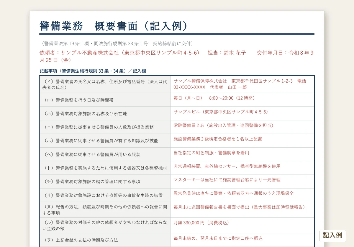Click row label （ト）使用する機器又は各種資機材
Screen dimensions: 354x247
(105, 168)
